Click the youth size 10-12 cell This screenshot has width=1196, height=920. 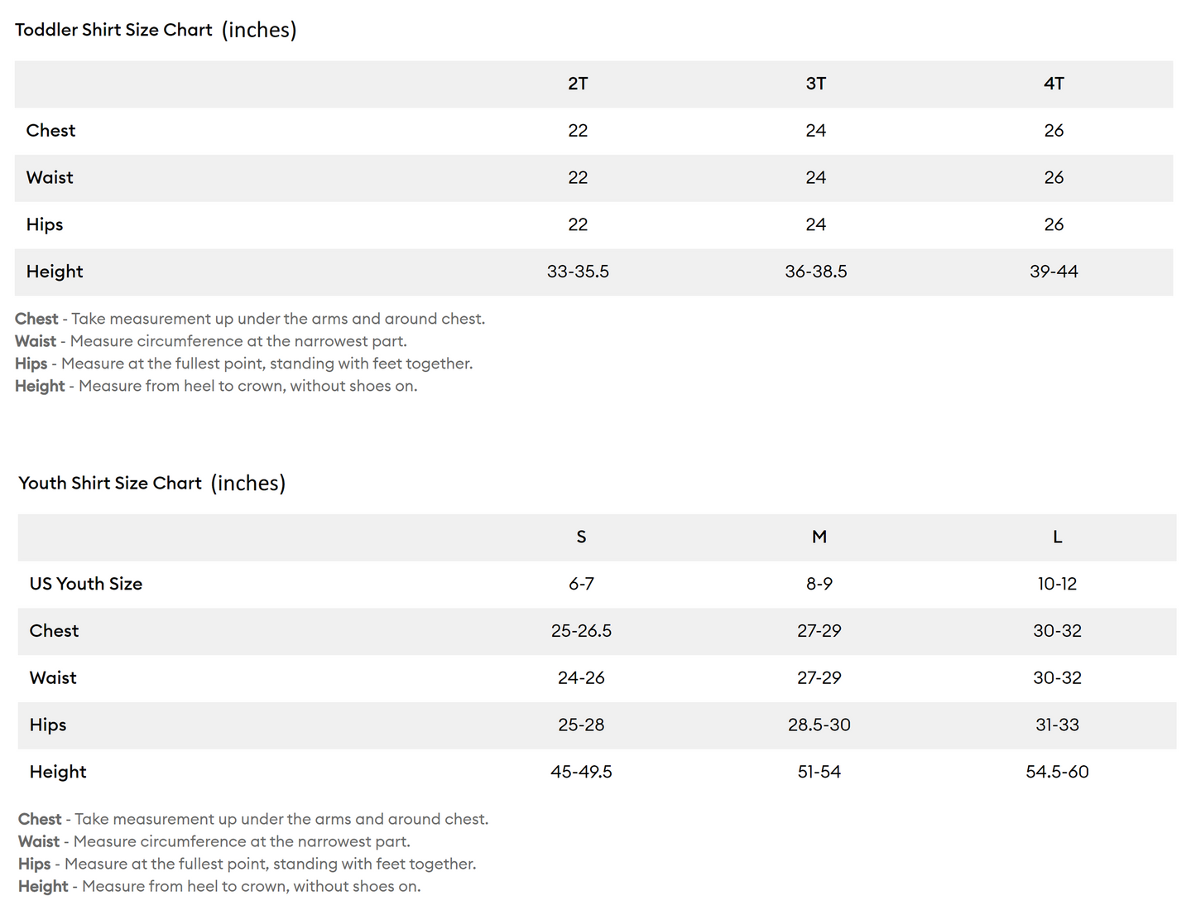click(1057, 584)
